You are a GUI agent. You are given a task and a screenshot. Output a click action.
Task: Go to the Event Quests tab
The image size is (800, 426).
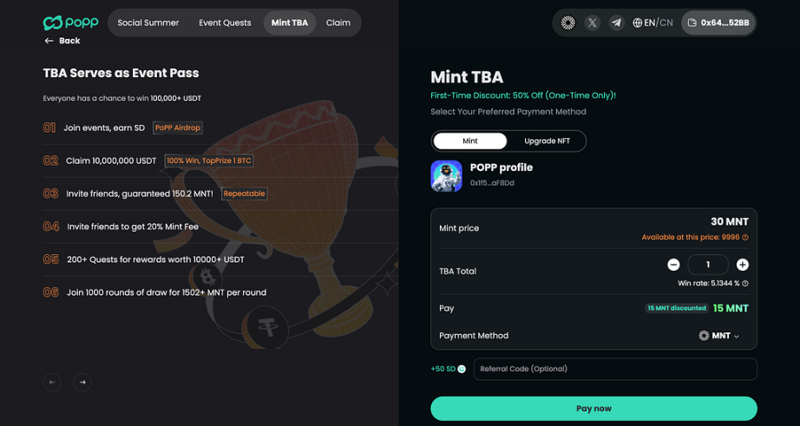225,23
